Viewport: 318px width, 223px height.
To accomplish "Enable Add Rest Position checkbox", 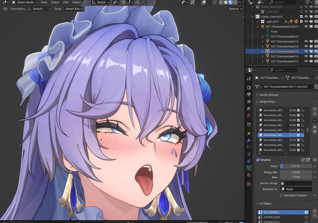I will 281,195.
